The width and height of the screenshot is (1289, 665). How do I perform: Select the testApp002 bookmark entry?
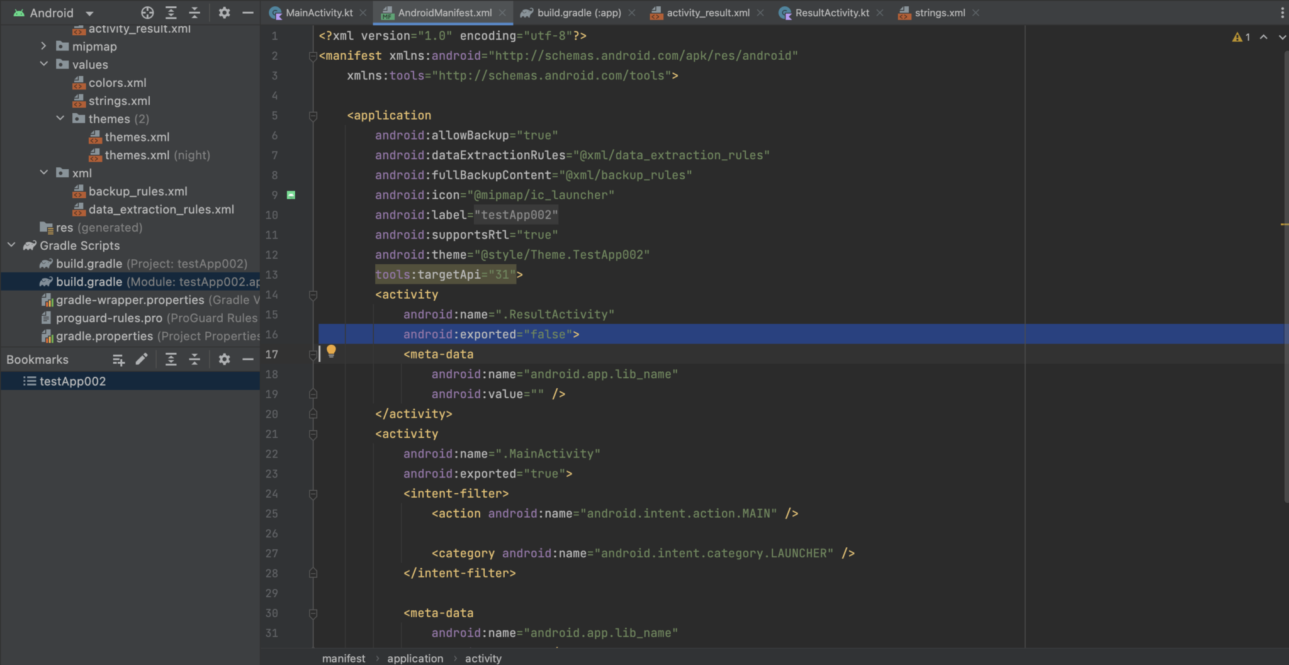coord(71,381)
